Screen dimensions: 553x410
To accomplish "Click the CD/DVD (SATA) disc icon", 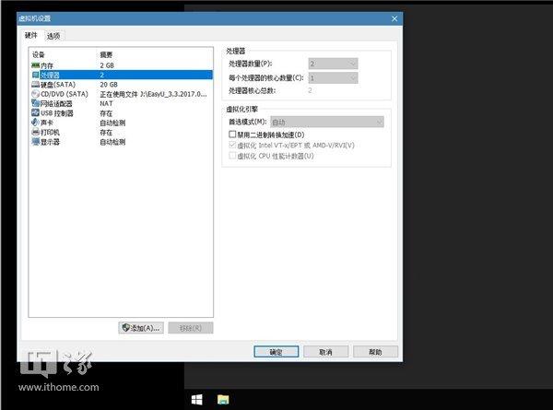I will tap(35, 94).
